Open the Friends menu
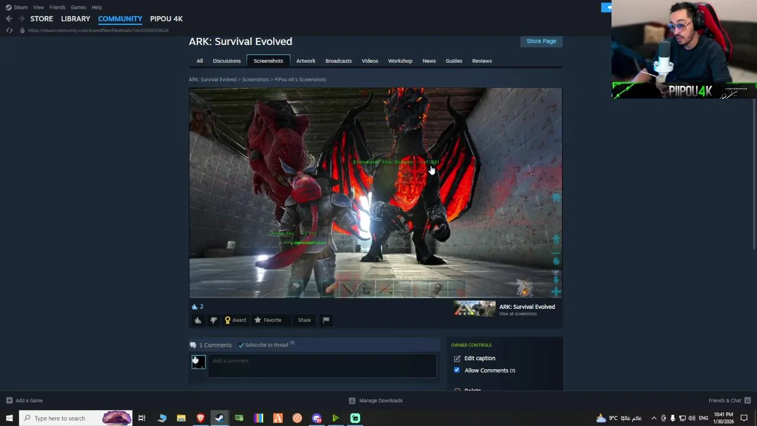757x426 pixels. [x=57, y=7]
